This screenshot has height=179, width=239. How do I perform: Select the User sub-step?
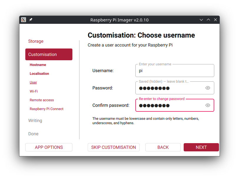[33, 83]
